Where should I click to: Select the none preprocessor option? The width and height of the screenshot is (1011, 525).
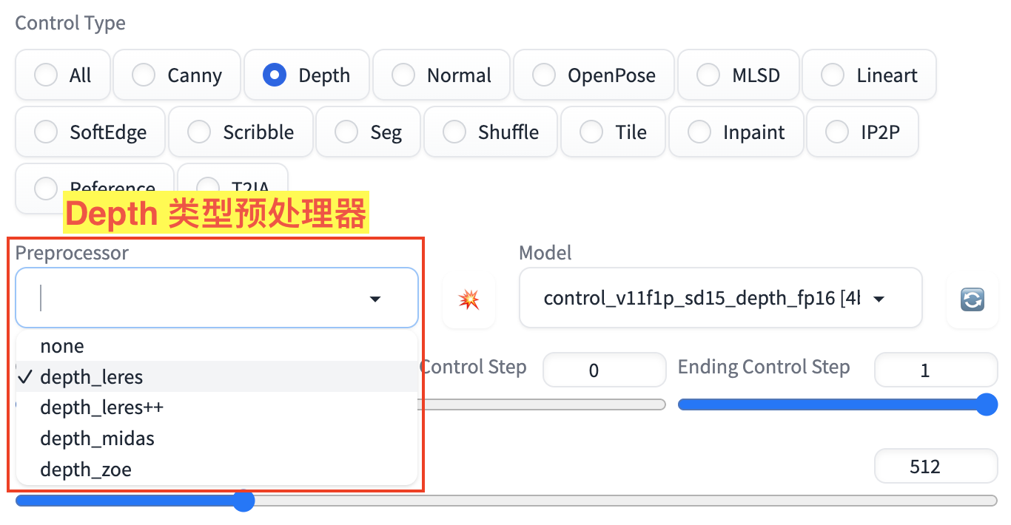pyautogui.click(x=62, y=346)
